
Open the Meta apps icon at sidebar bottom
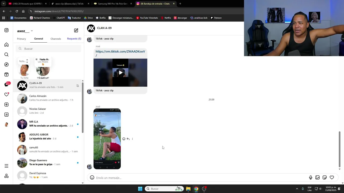pyautogui.click(x=6, y=176)
